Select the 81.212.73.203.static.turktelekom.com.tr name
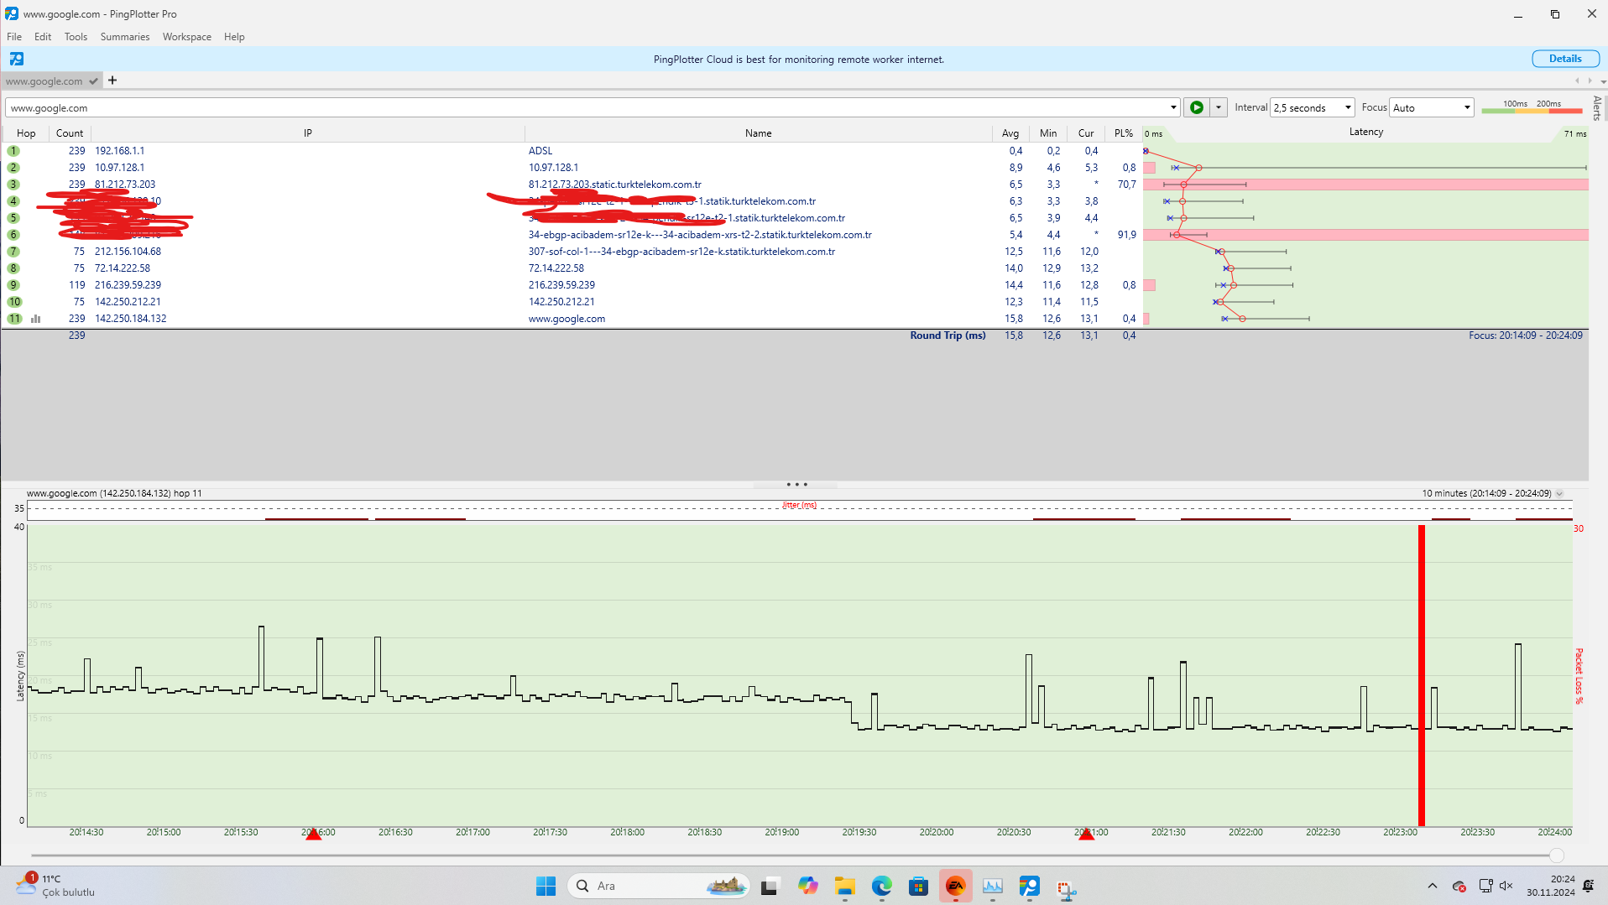 pos(614,185)
